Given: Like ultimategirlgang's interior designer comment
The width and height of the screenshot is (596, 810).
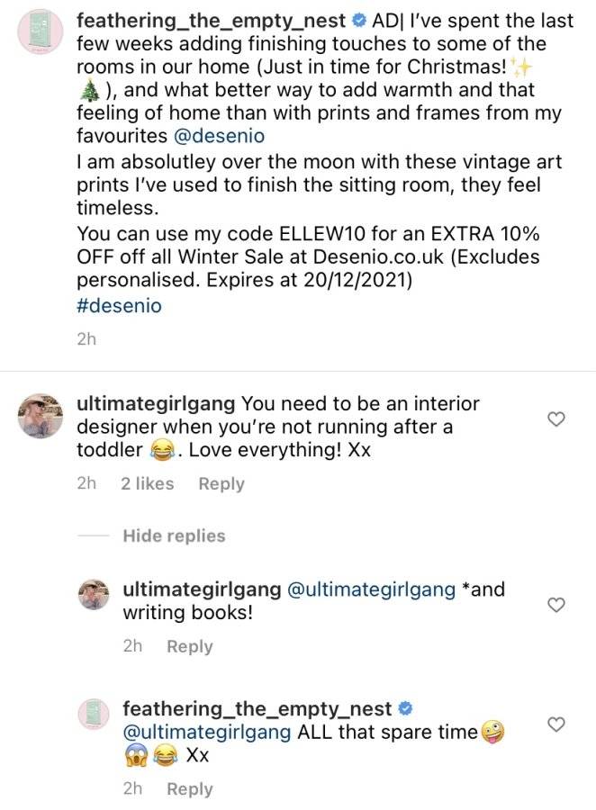Looking at the screenshot, I should (555, 419).
